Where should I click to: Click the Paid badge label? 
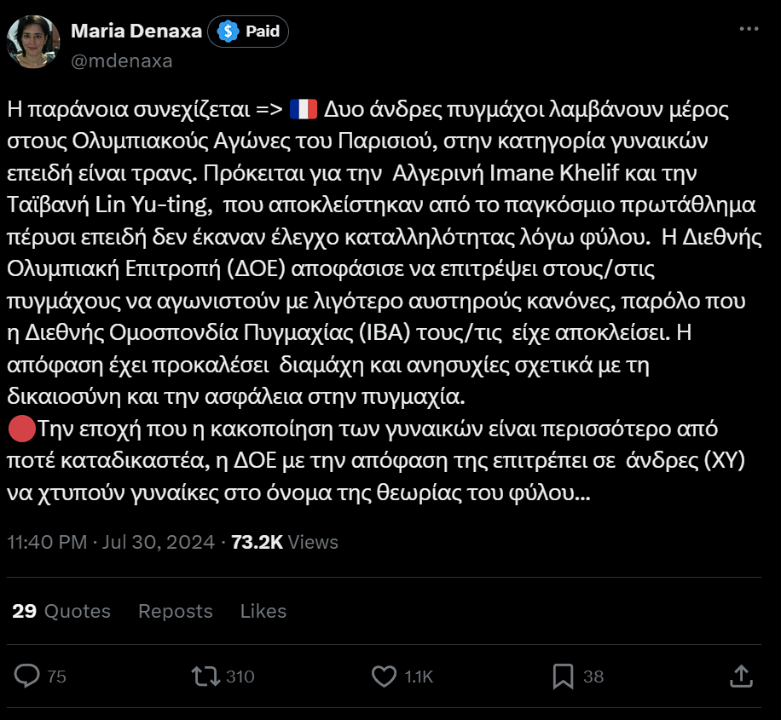pyautogui.click(x=263, y=32)
